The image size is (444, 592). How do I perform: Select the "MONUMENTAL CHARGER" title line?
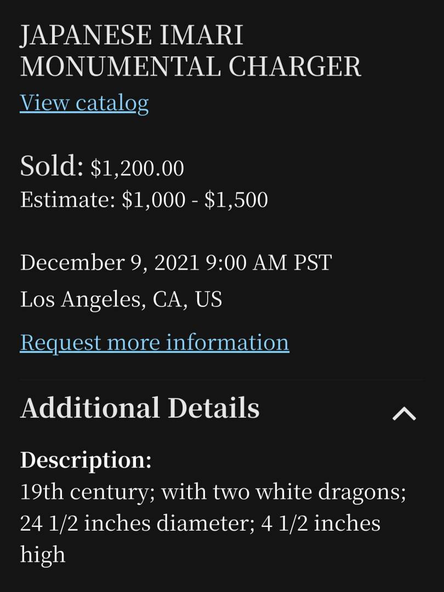click(x=190, y=67)
